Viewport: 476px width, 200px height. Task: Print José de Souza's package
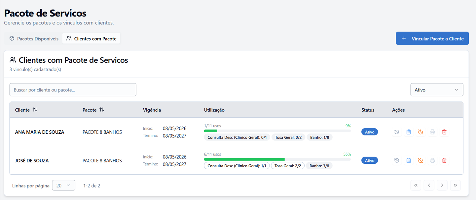(432, 160)
